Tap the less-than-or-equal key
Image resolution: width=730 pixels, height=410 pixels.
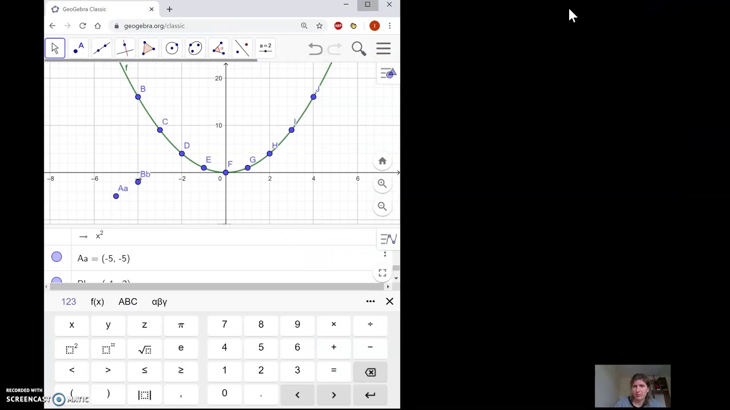point(144,371)
